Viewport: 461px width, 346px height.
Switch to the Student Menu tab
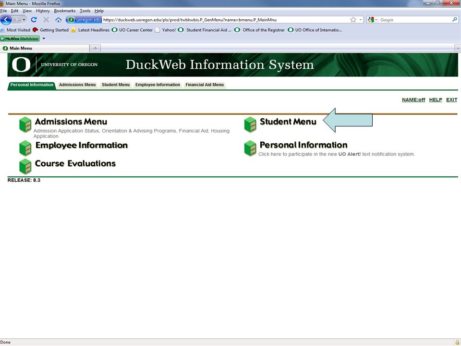116,85
